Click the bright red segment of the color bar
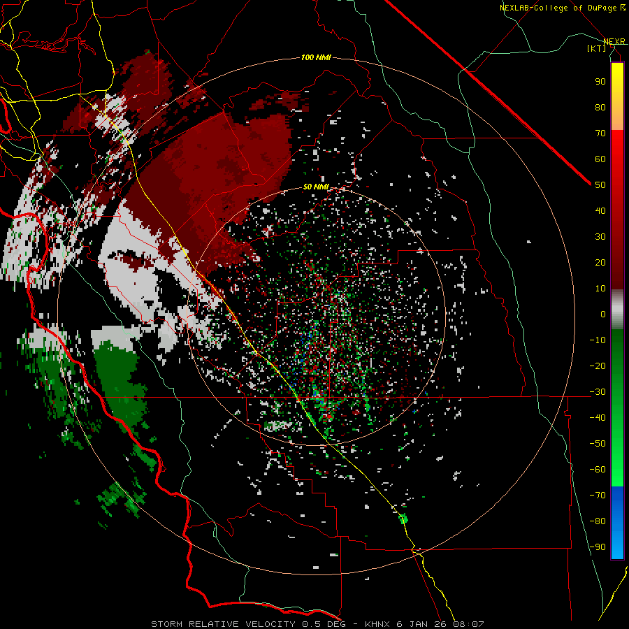Screen dimensions: 629x629 617,145
